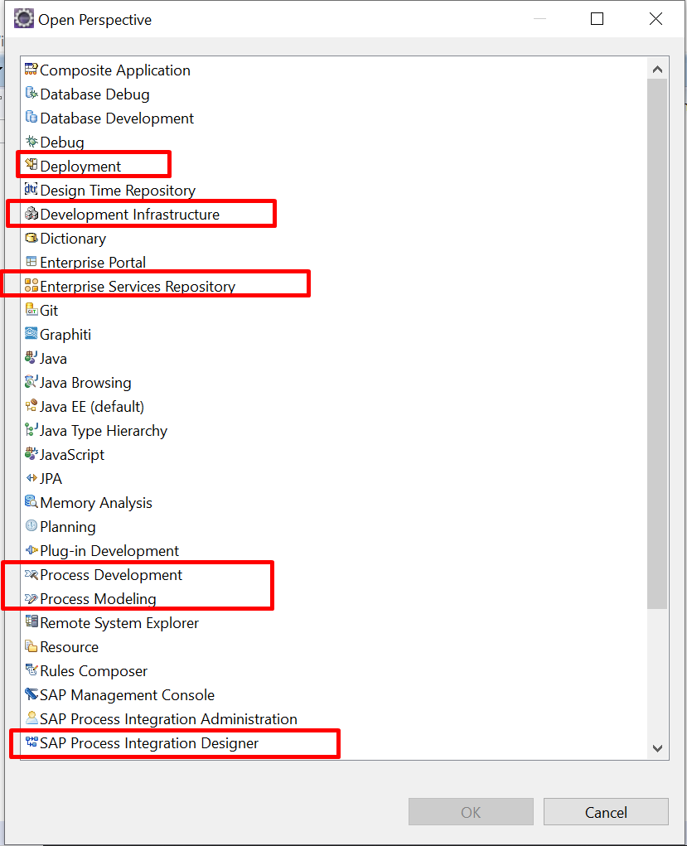Click the Java Browsing icon
The image size is (687, 846).
31,381
